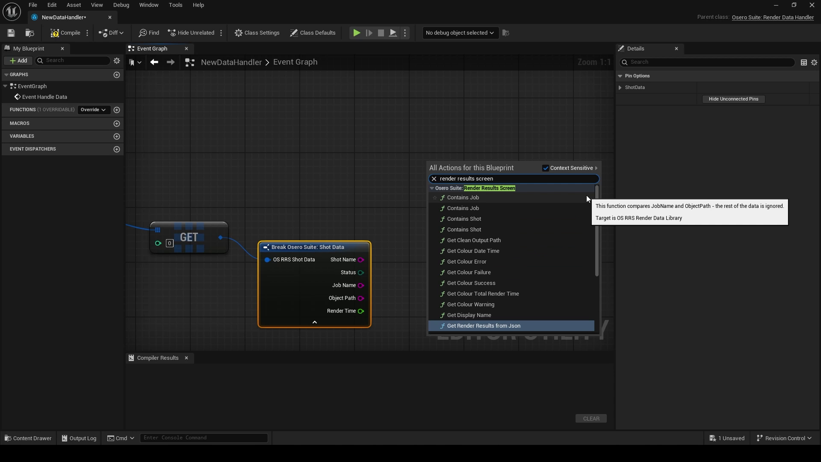
Task: Click NewDataHandler breadcrumb
Action: (231, 62)
